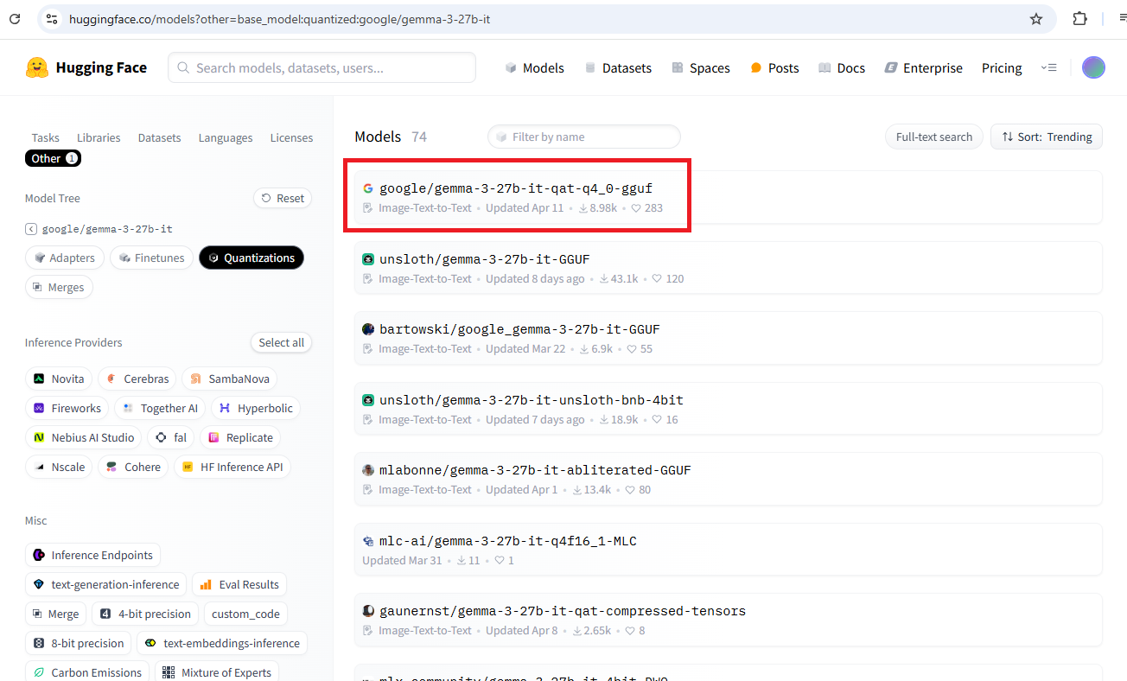
Task: Switch to Licenses filter tab
Action: point(291,137)
